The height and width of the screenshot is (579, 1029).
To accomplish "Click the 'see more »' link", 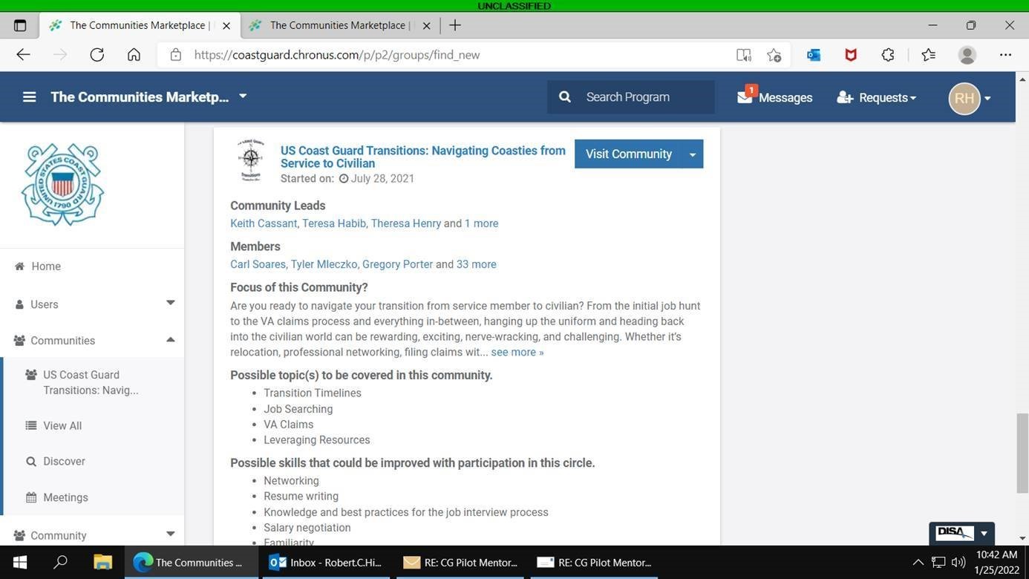I will (x=517, y=353).
